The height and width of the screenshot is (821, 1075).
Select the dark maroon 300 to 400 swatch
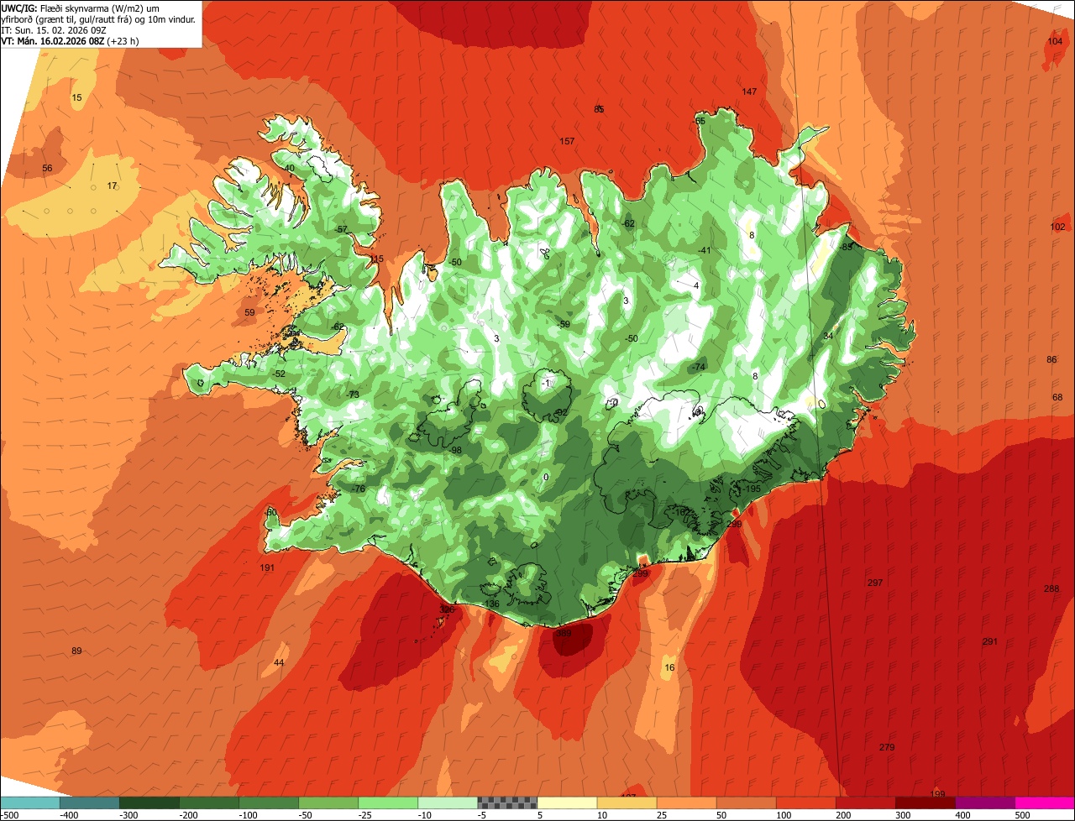925,803
